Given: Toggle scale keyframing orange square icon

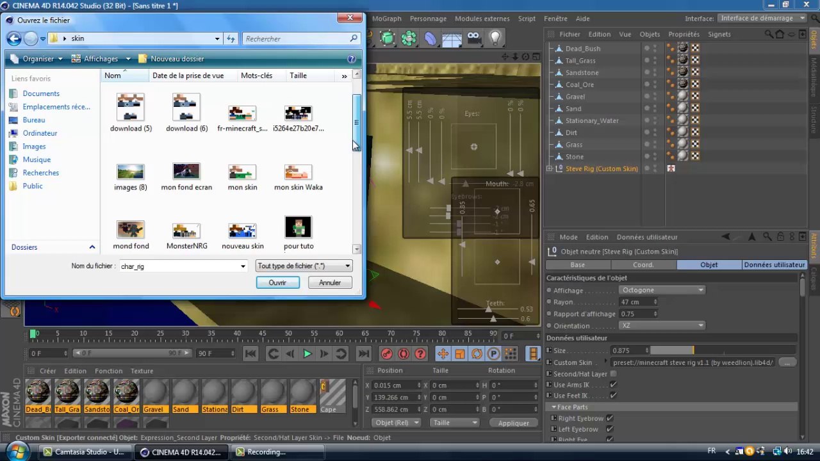Looking at the screenshot, I should [459, 353].
